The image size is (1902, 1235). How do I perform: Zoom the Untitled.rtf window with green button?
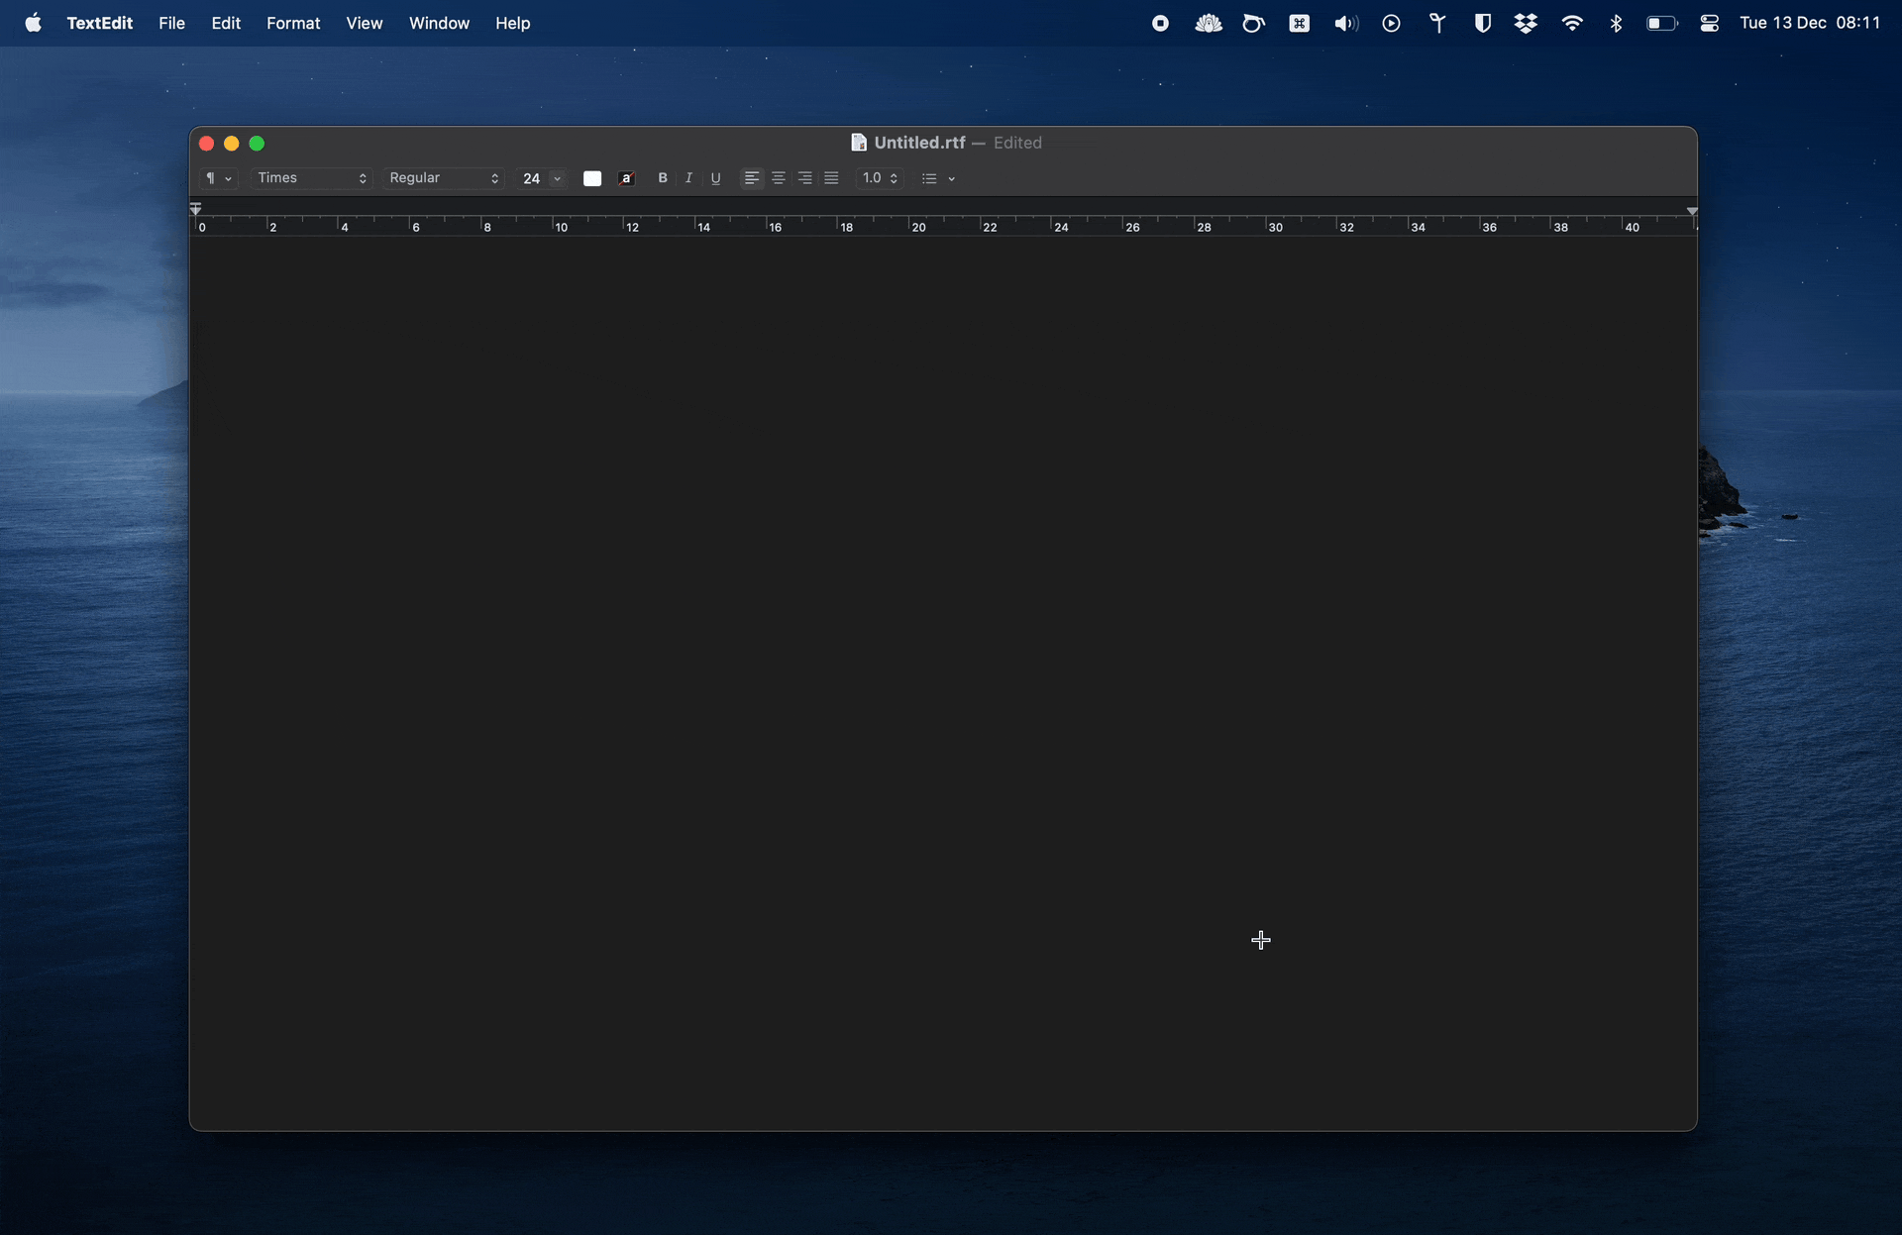pyautogui.click(x=257, y=144)
